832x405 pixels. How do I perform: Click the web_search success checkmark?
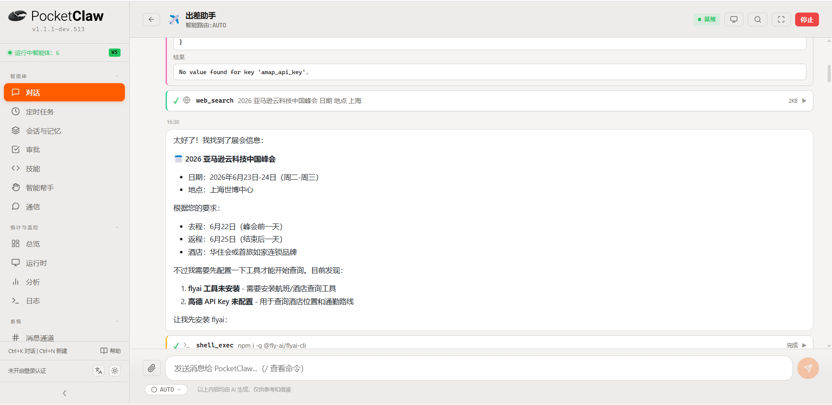(176, 100)
